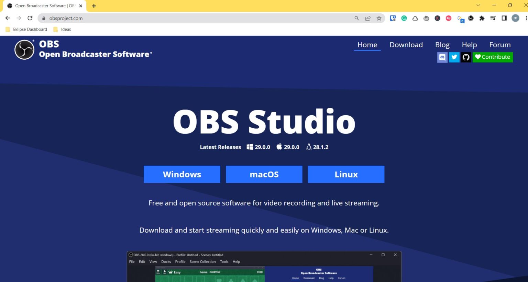Select the Download navigation item
528x282 pixels.
coord(406,45)
